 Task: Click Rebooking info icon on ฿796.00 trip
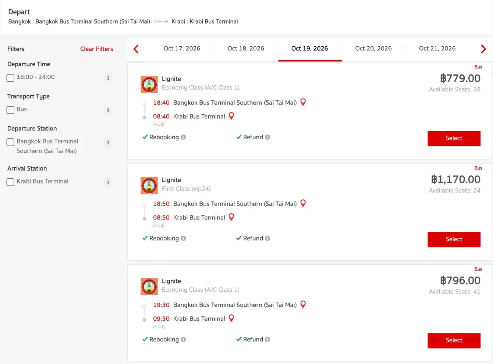click(x=183, y=339)
